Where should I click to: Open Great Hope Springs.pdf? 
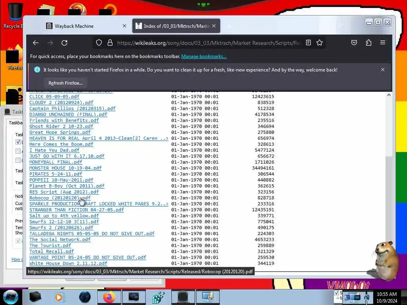(60, 132)
